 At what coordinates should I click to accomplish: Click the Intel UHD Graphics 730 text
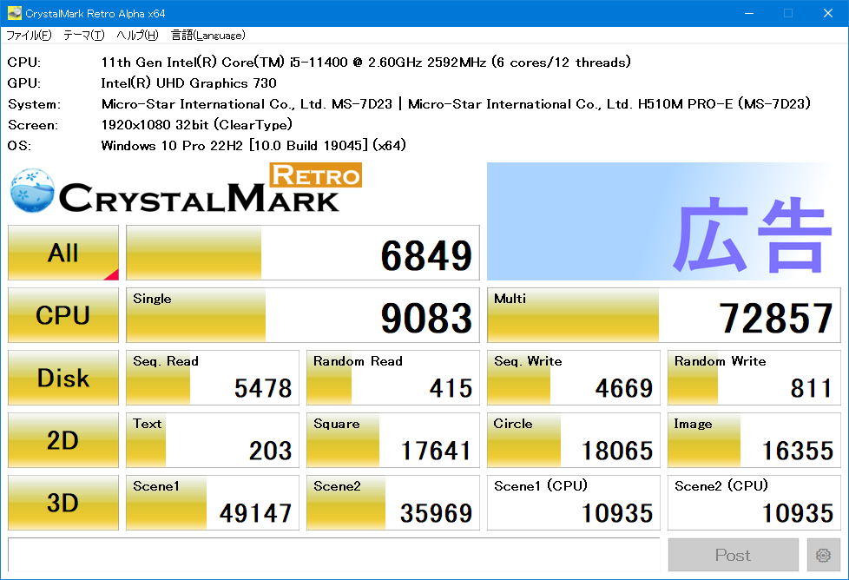(188, 82)
